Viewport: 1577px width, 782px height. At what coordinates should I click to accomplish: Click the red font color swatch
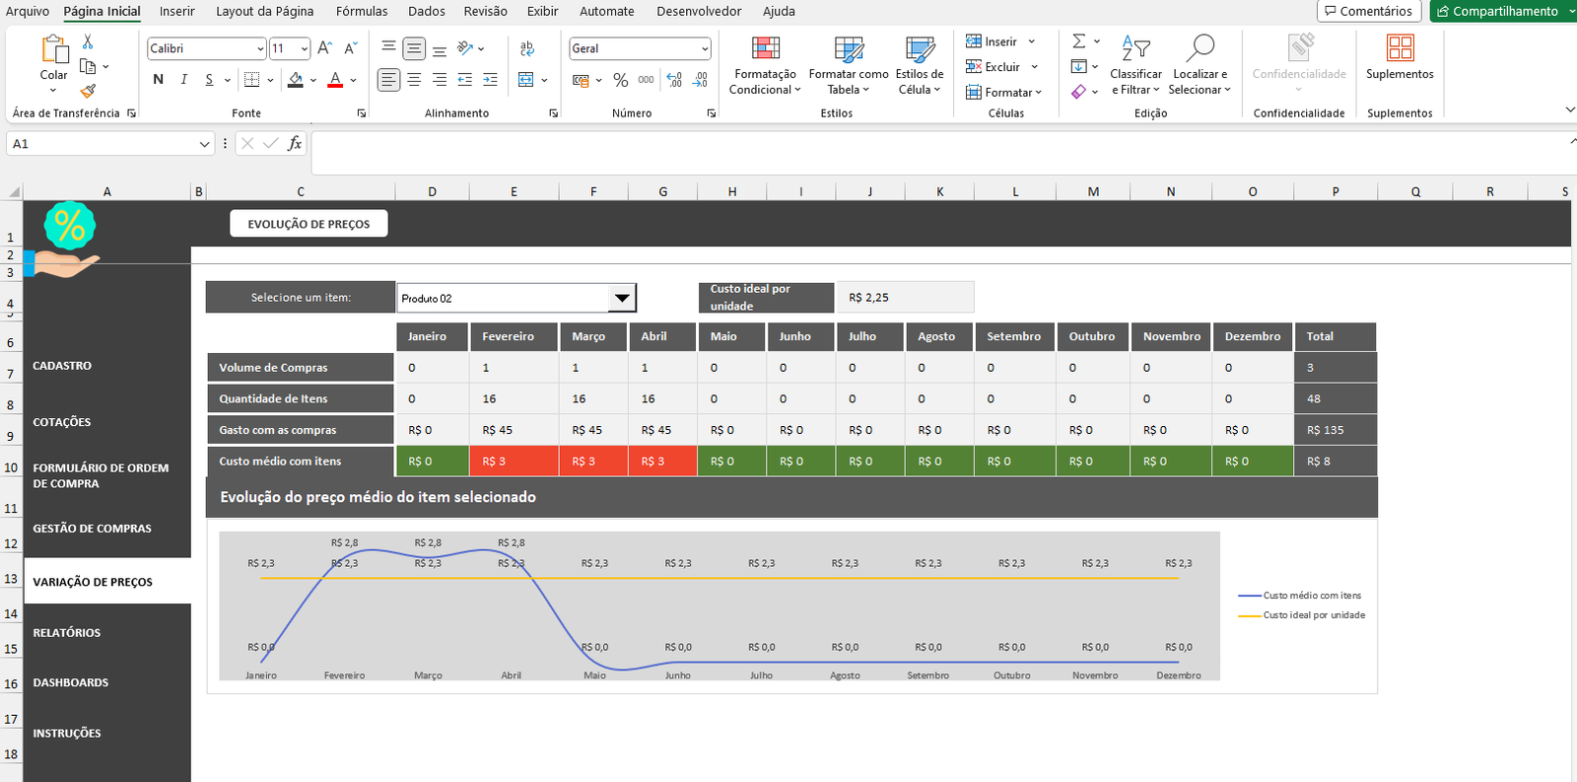pyautogui.click(x=335, y=81)
